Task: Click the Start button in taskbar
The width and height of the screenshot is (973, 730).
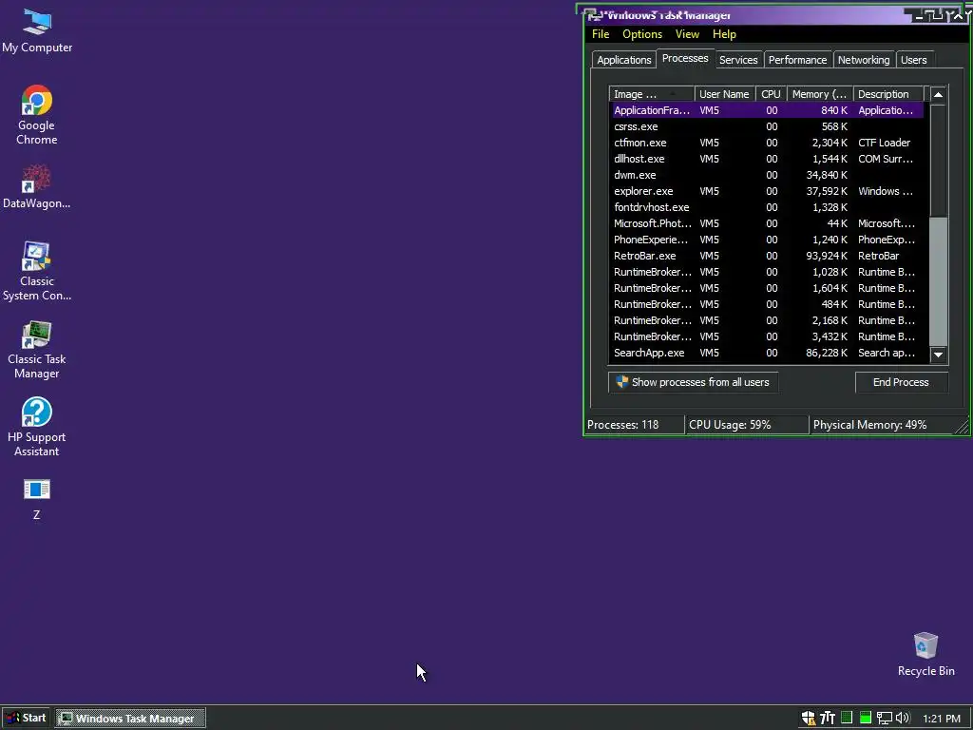Action: point(26,719)
